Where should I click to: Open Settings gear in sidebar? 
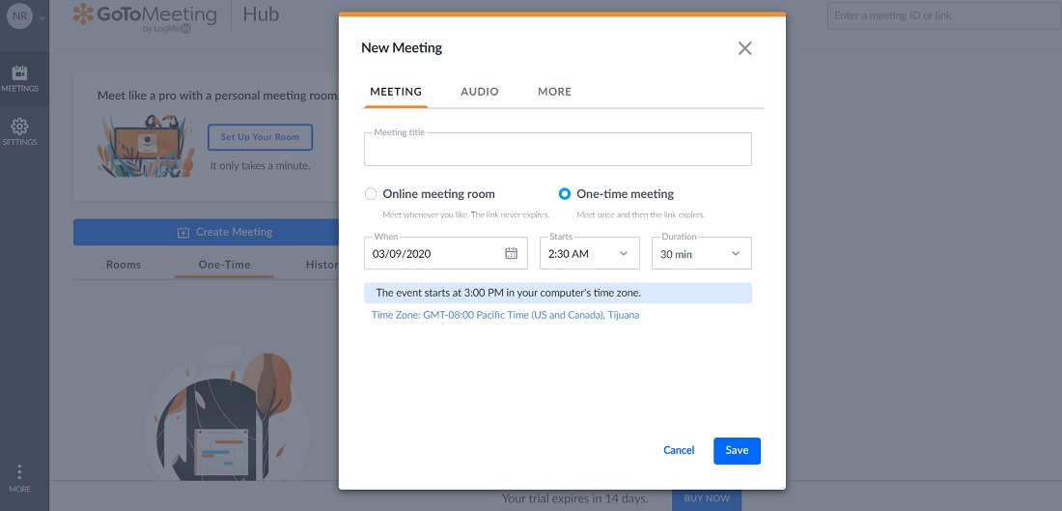(x=19, y=131)
